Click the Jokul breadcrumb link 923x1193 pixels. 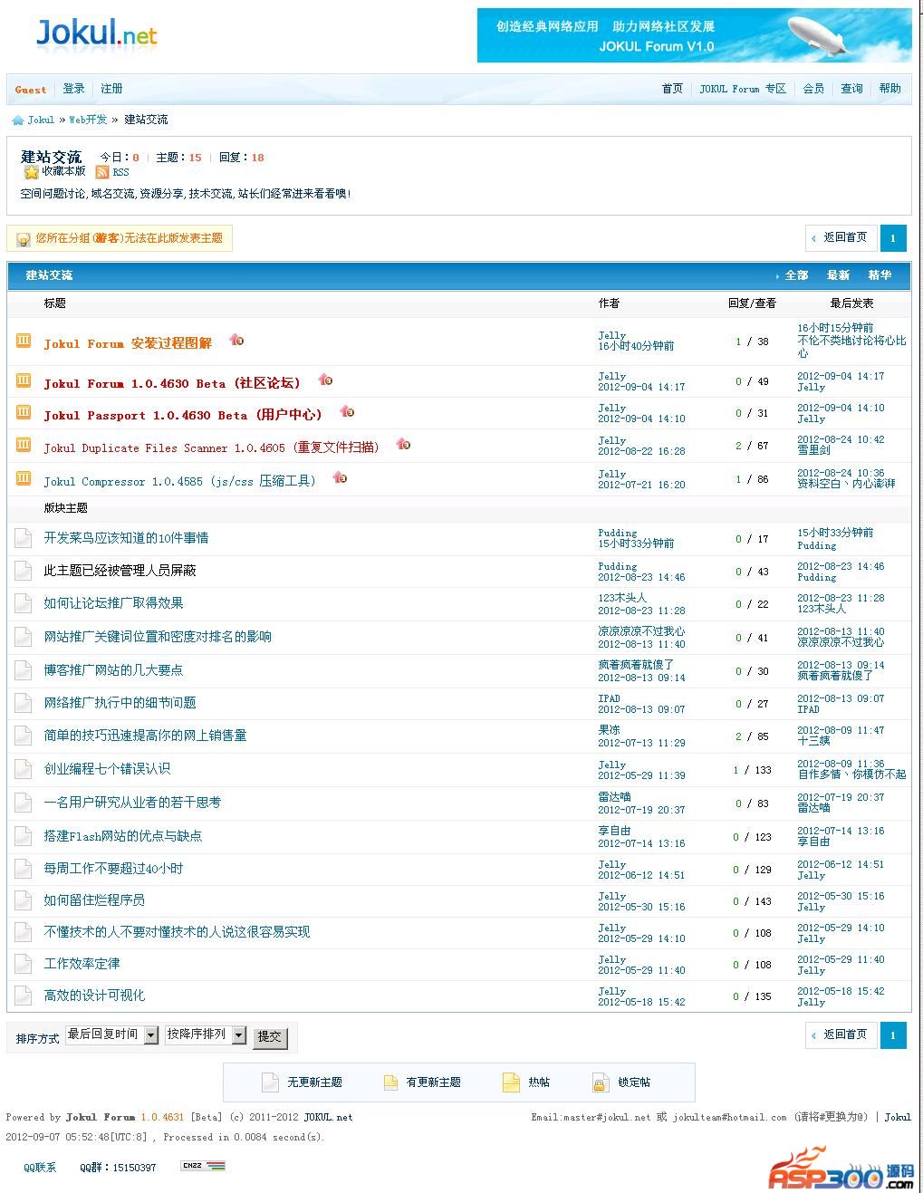[41, 120]
